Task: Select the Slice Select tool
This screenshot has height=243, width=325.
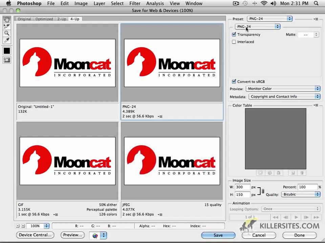Action: pos(7,26)
